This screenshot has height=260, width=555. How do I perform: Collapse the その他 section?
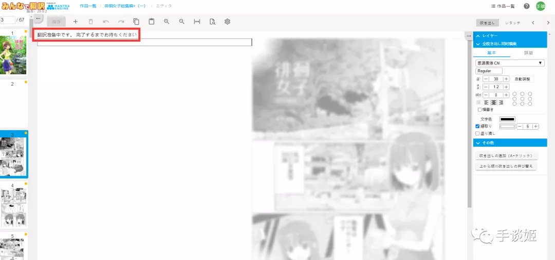click(x=510, y=143)
